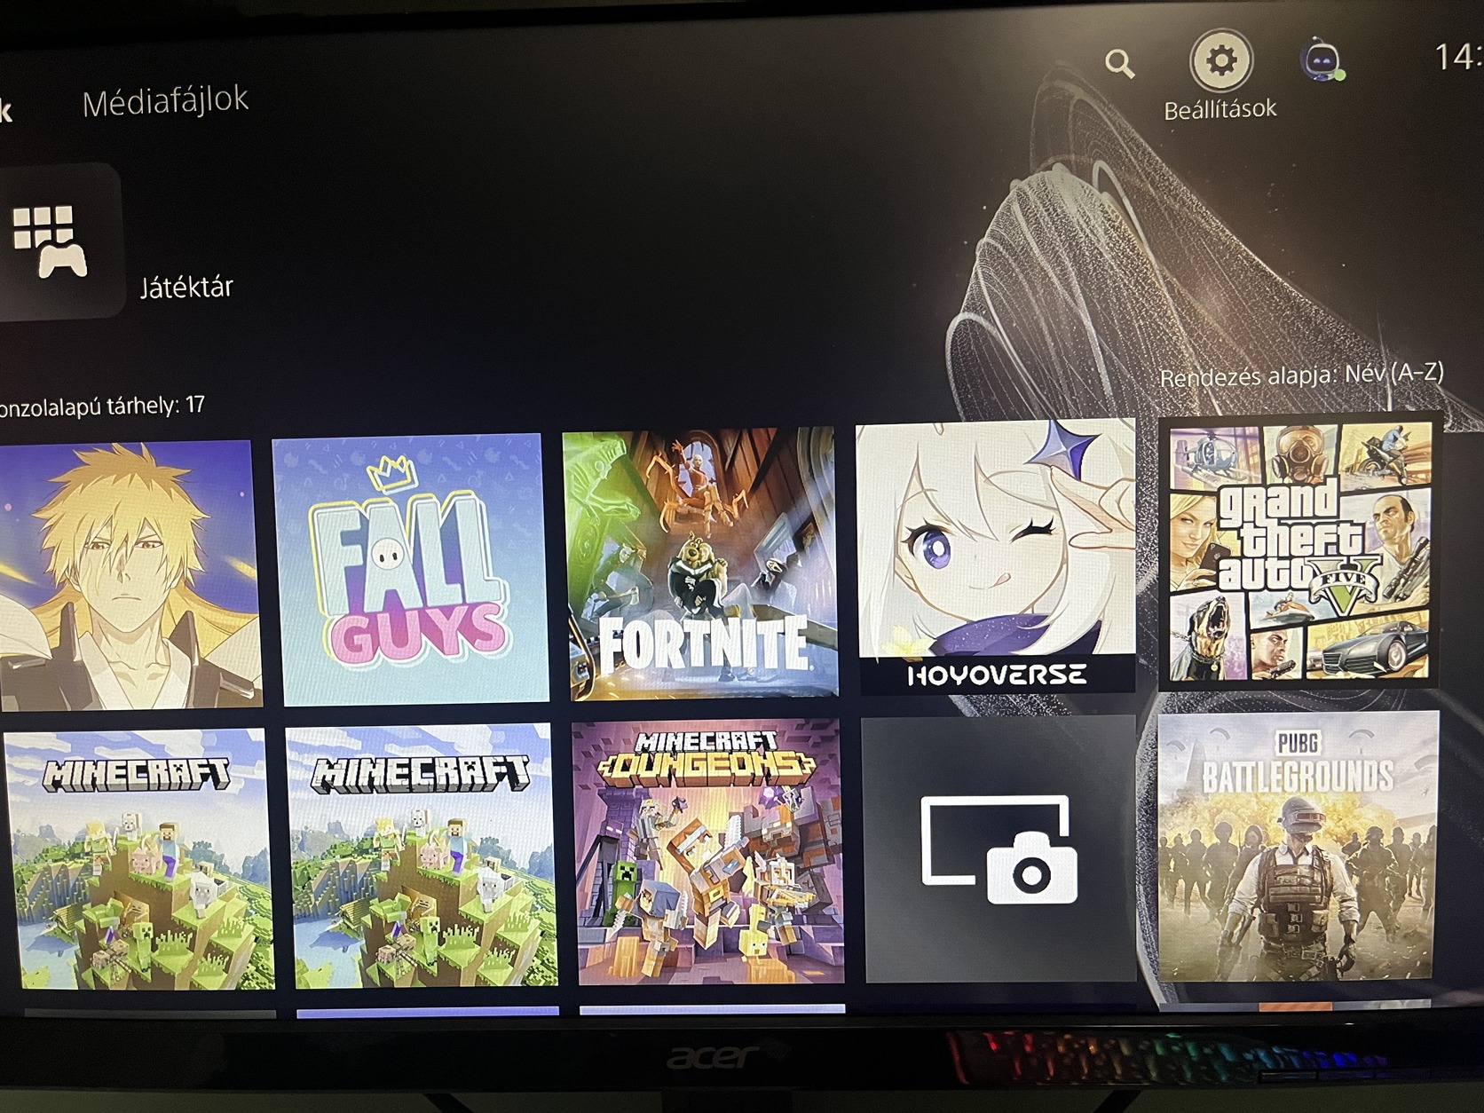
Task: Open the Minecraft Dungeons tile
Action: [707, 852]
